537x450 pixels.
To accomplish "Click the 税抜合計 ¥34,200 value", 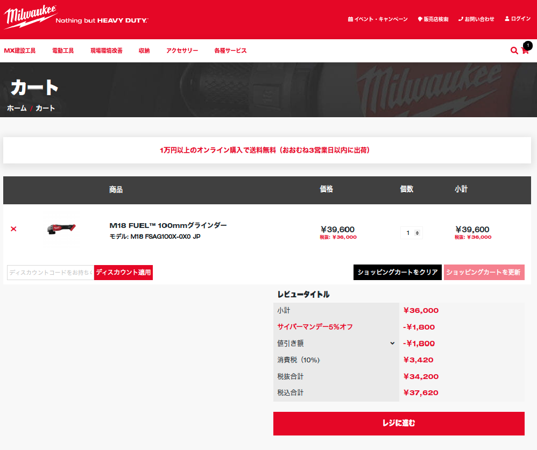I will (421, 377).
